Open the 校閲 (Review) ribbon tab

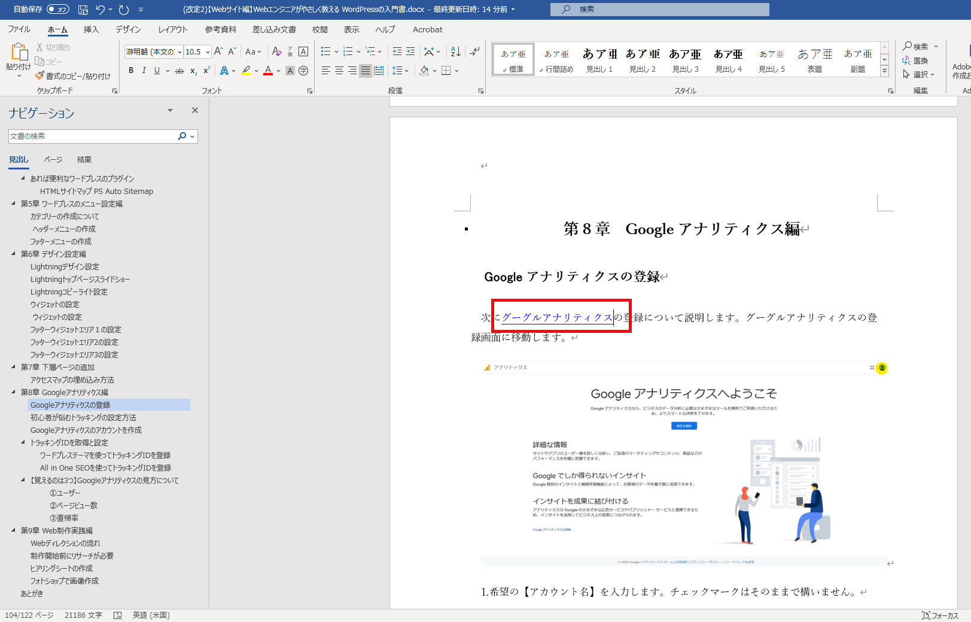320,29
